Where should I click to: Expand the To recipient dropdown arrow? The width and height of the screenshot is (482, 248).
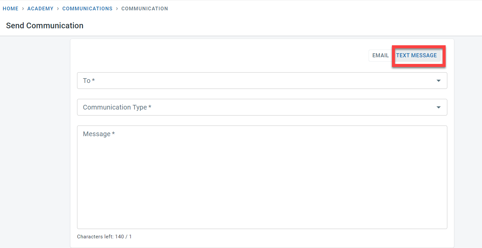[x=438, y=81]
